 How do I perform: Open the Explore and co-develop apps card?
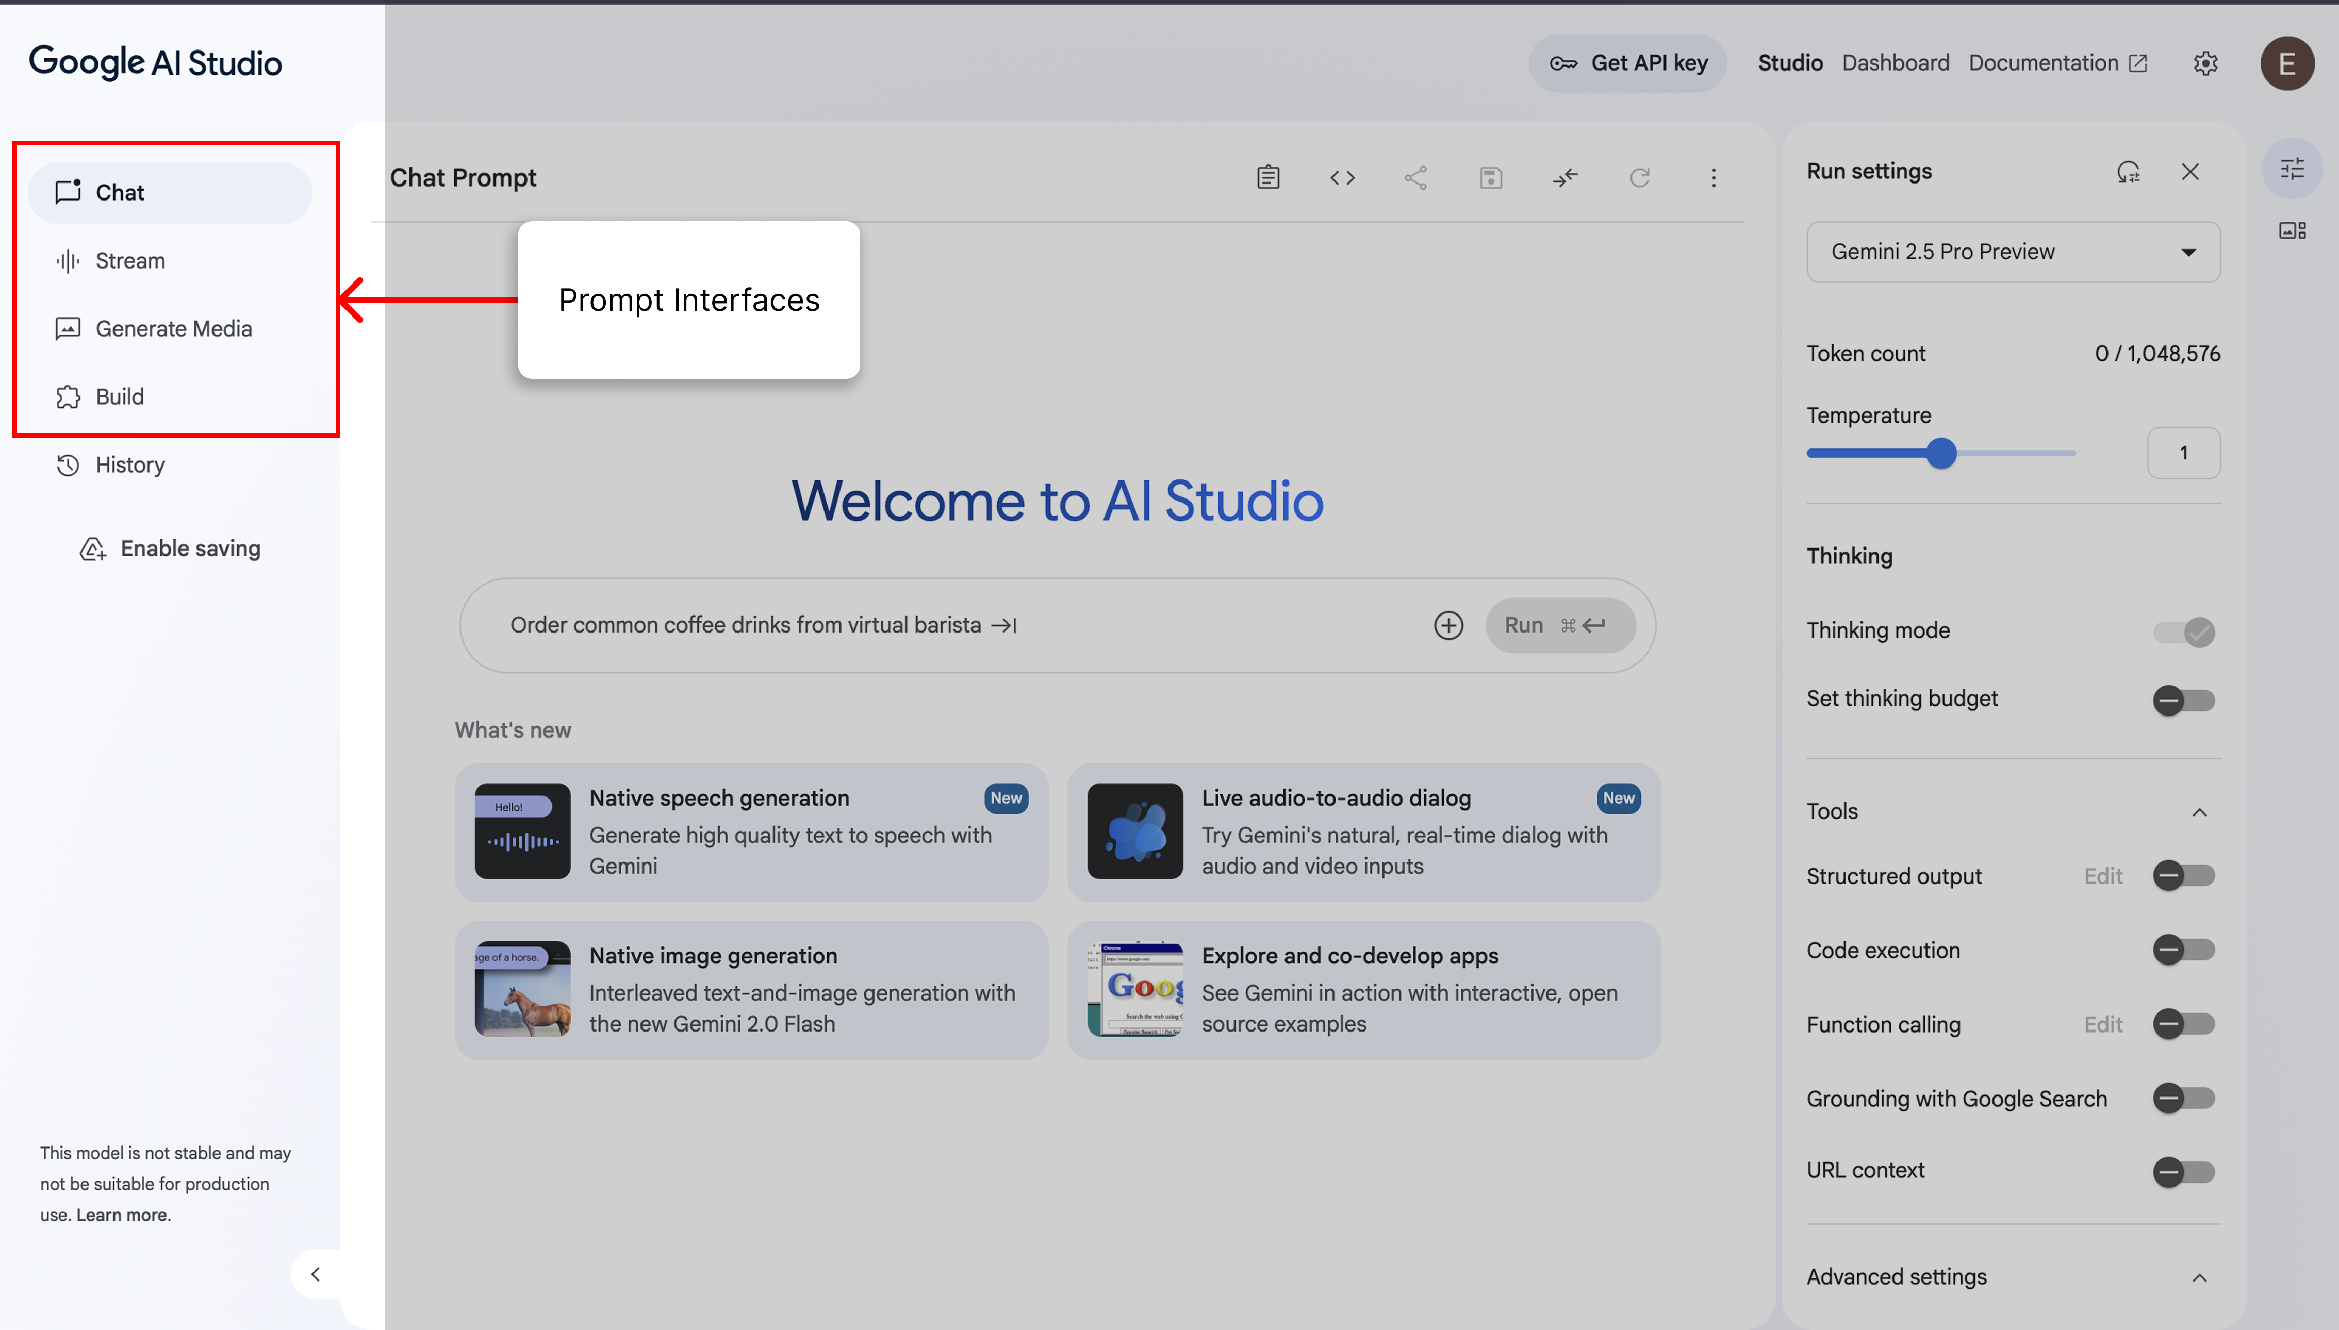1364,990
